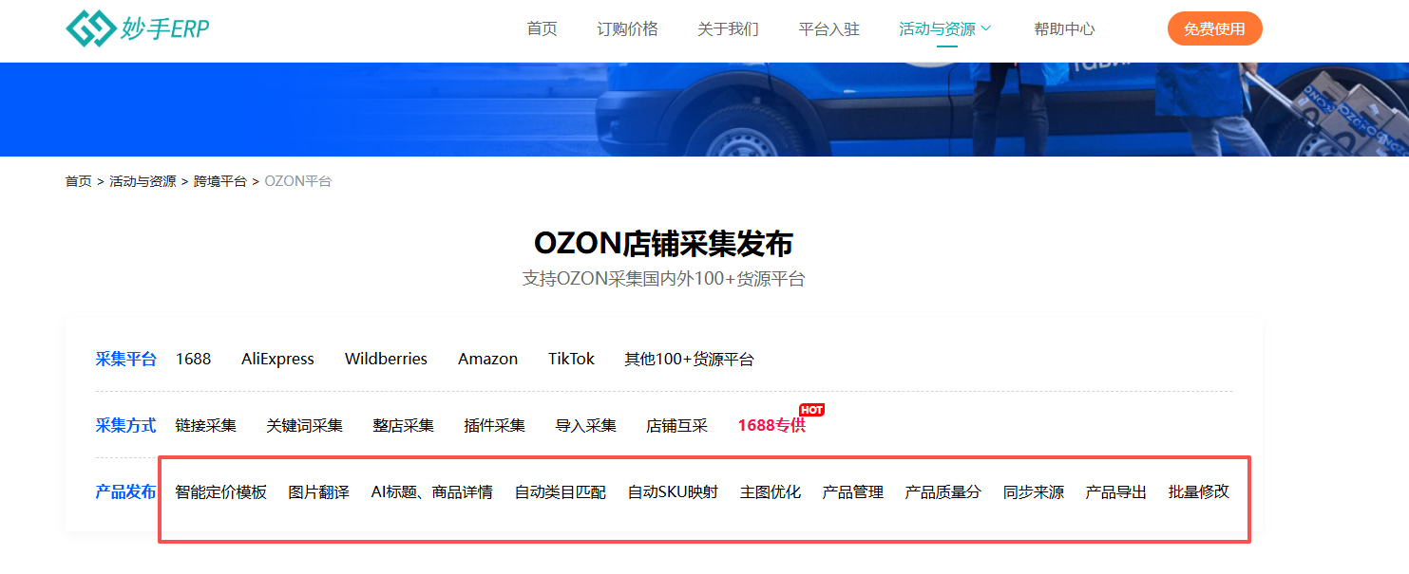Select 平台入驻 in the navigation bar
The image size is (1409, 574).
click(x=828, y=29)
